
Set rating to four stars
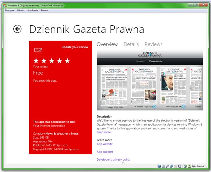(x=59, y=61)
